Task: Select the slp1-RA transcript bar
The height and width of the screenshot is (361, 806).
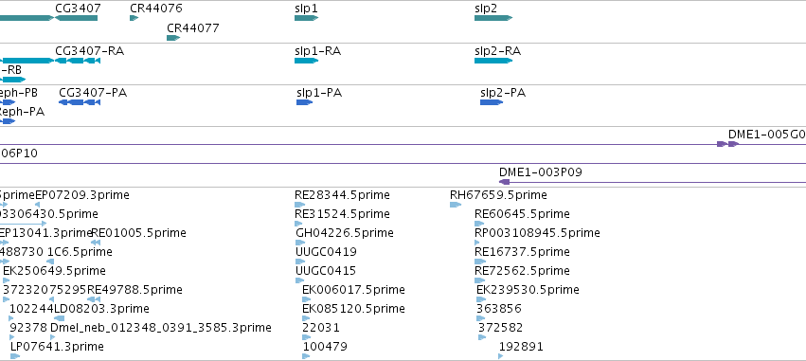Action: point(306,61)
